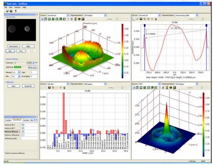Click the Dark calibration button

click(x=13, y=86)
